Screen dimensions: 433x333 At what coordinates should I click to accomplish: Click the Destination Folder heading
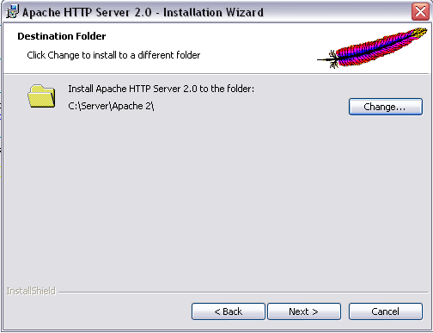(62, 36)
